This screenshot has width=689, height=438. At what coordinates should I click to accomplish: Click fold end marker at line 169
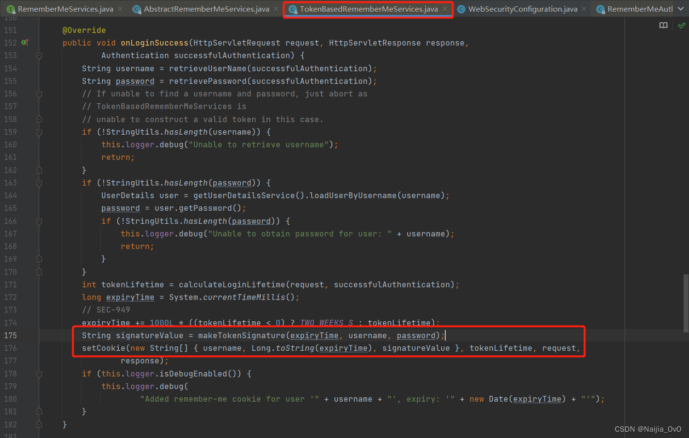39,259
